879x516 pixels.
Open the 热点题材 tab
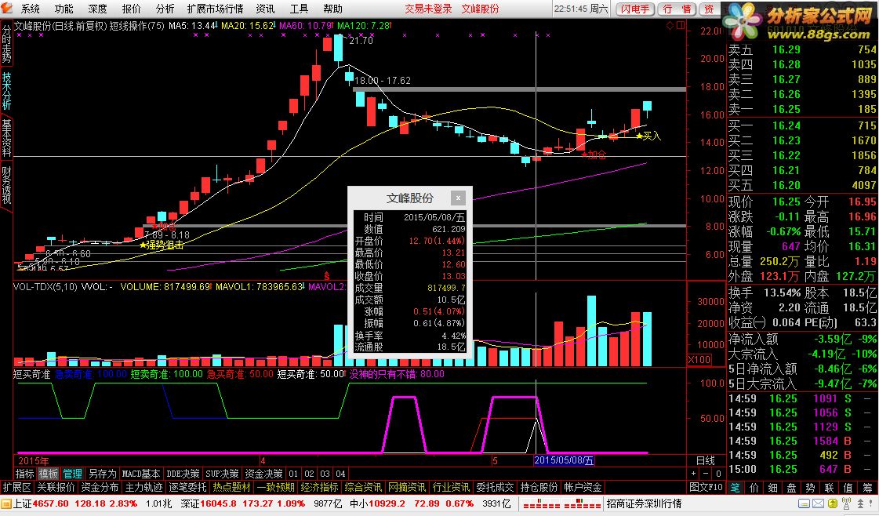pos(231,488)
